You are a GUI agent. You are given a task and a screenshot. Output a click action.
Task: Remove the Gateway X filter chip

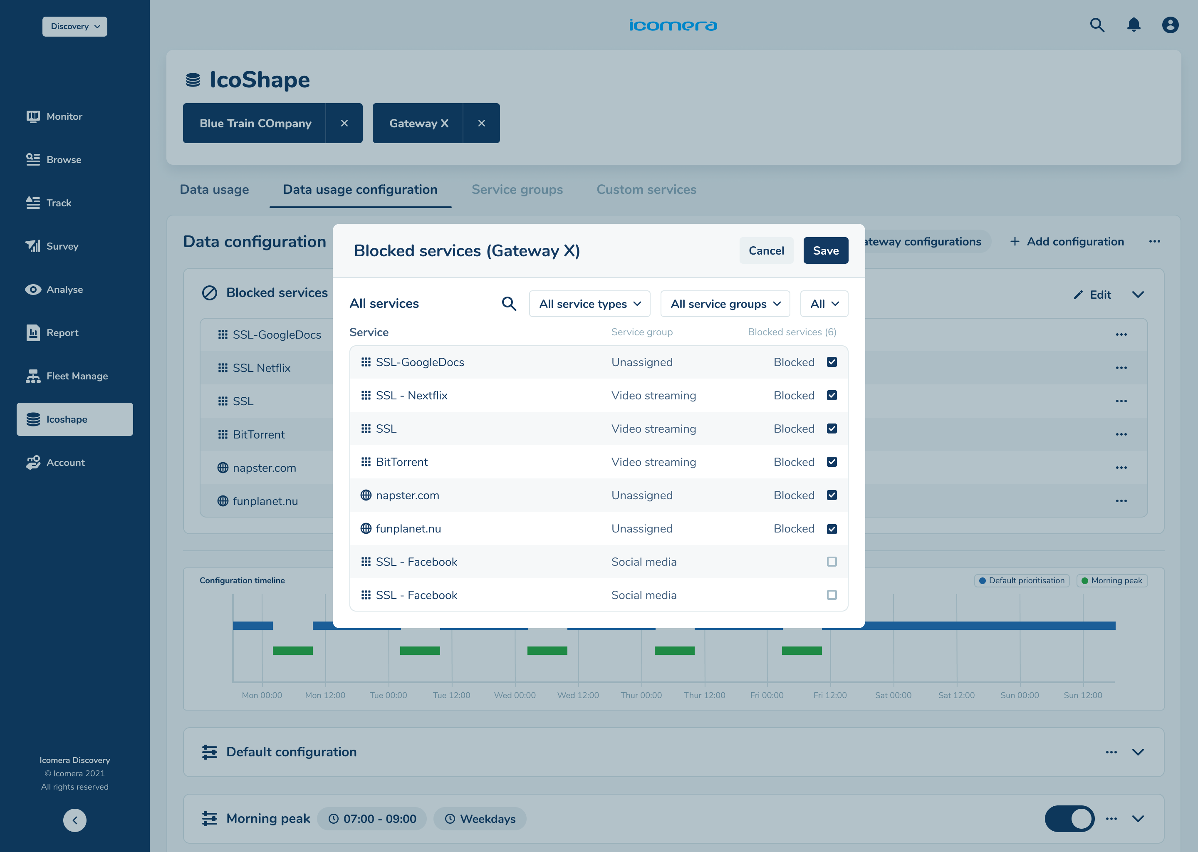point(481,123)
